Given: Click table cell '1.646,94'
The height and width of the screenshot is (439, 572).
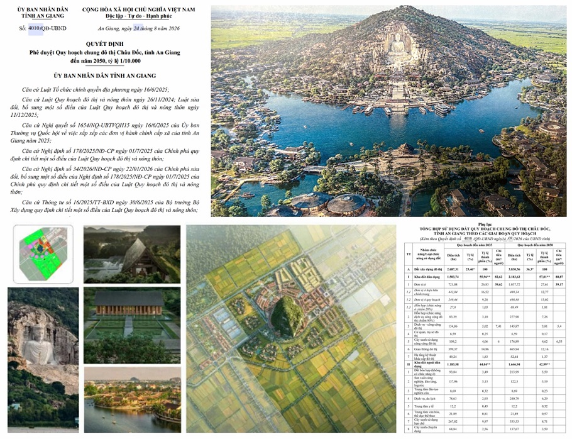Looking at the screenshot, I should [x=514, y=364].
